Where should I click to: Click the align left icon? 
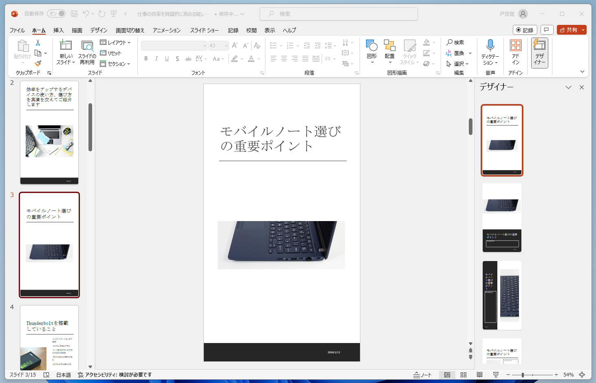(274, 59)
